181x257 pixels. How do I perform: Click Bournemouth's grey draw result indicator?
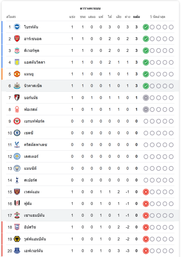(146, 98)
